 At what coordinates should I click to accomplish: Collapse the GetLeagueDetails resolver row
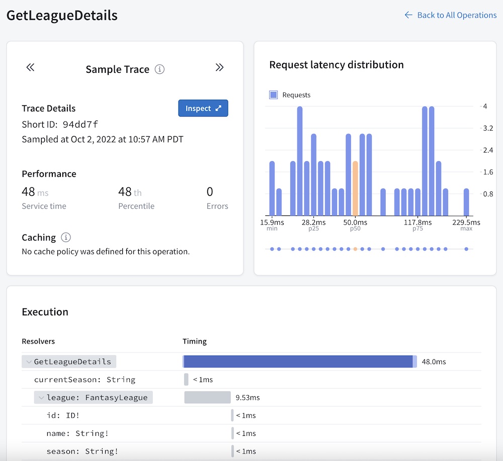coord(29,362)
